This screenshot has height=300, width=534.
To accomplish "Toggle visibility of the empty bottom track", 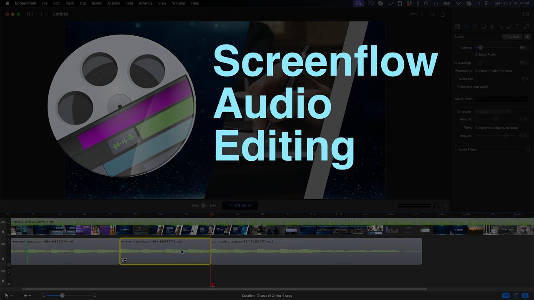I will pyautogui.click(x=3, y=271).
